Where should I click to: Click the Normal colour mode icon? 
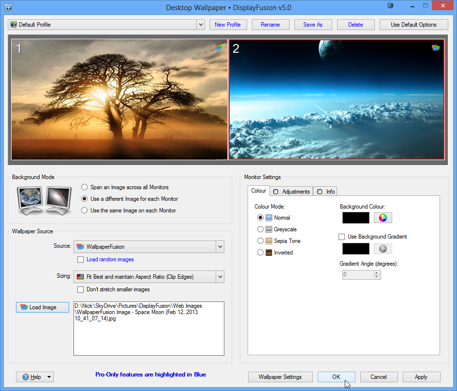(x=269, y=218)
